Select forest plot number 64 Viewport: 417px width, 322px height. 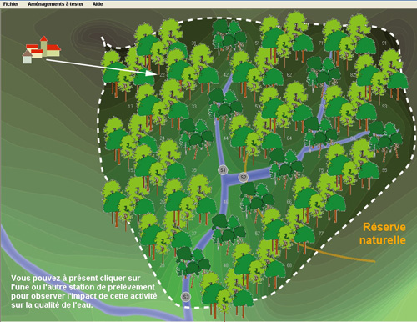click(289, 138)
